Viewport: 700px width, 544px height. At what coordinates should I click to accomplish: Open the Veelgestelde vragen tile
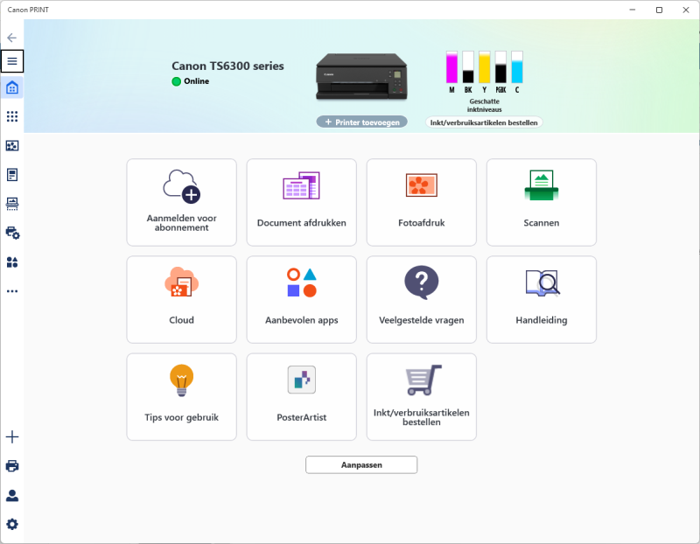(421, 299)
